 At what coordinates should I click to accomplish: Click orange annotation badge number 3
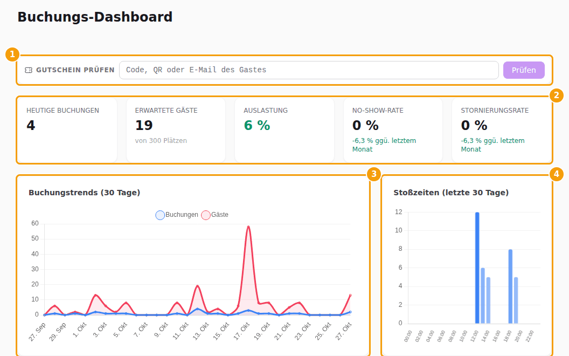[x=374, y=174]
